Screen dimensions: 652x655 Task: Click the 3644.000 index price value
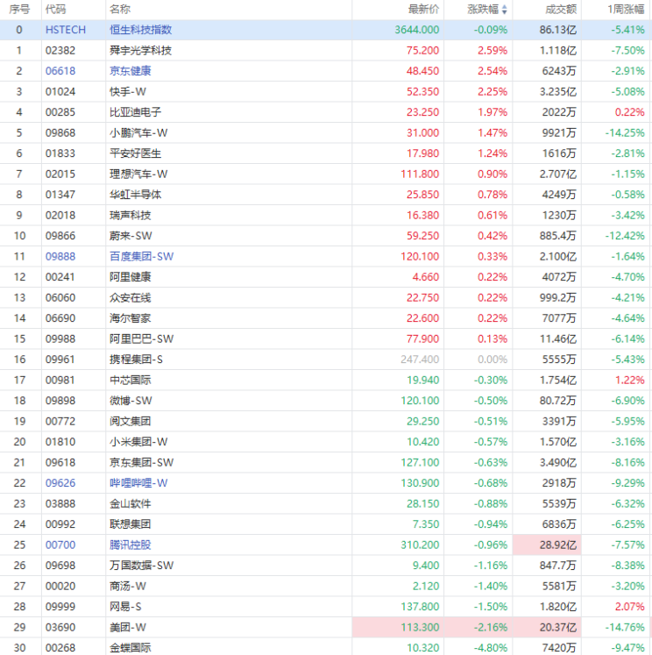pos(417,30)
